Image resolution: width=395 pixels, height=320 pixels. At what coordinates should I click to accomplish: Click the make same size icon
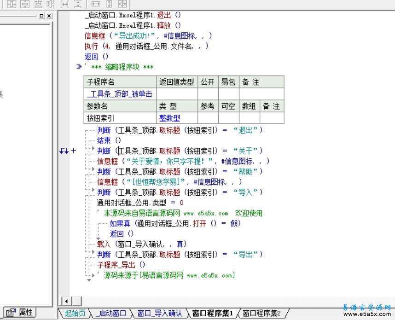(122, 4)
